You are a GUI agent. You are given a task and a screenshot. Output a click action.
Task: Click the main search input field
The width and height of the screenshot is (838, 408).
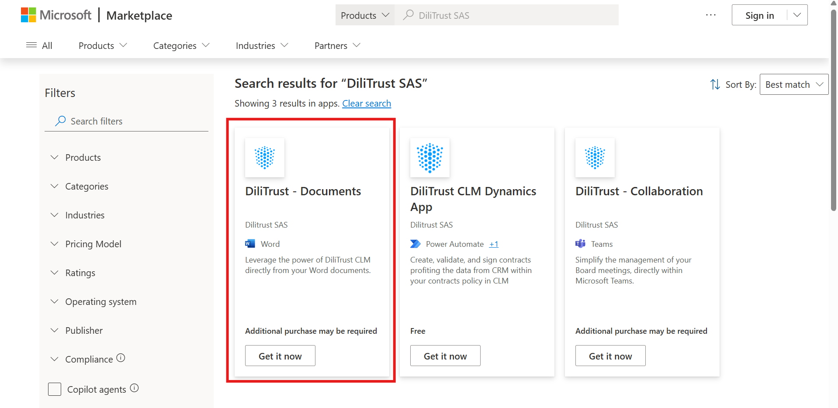coord(507,15)
